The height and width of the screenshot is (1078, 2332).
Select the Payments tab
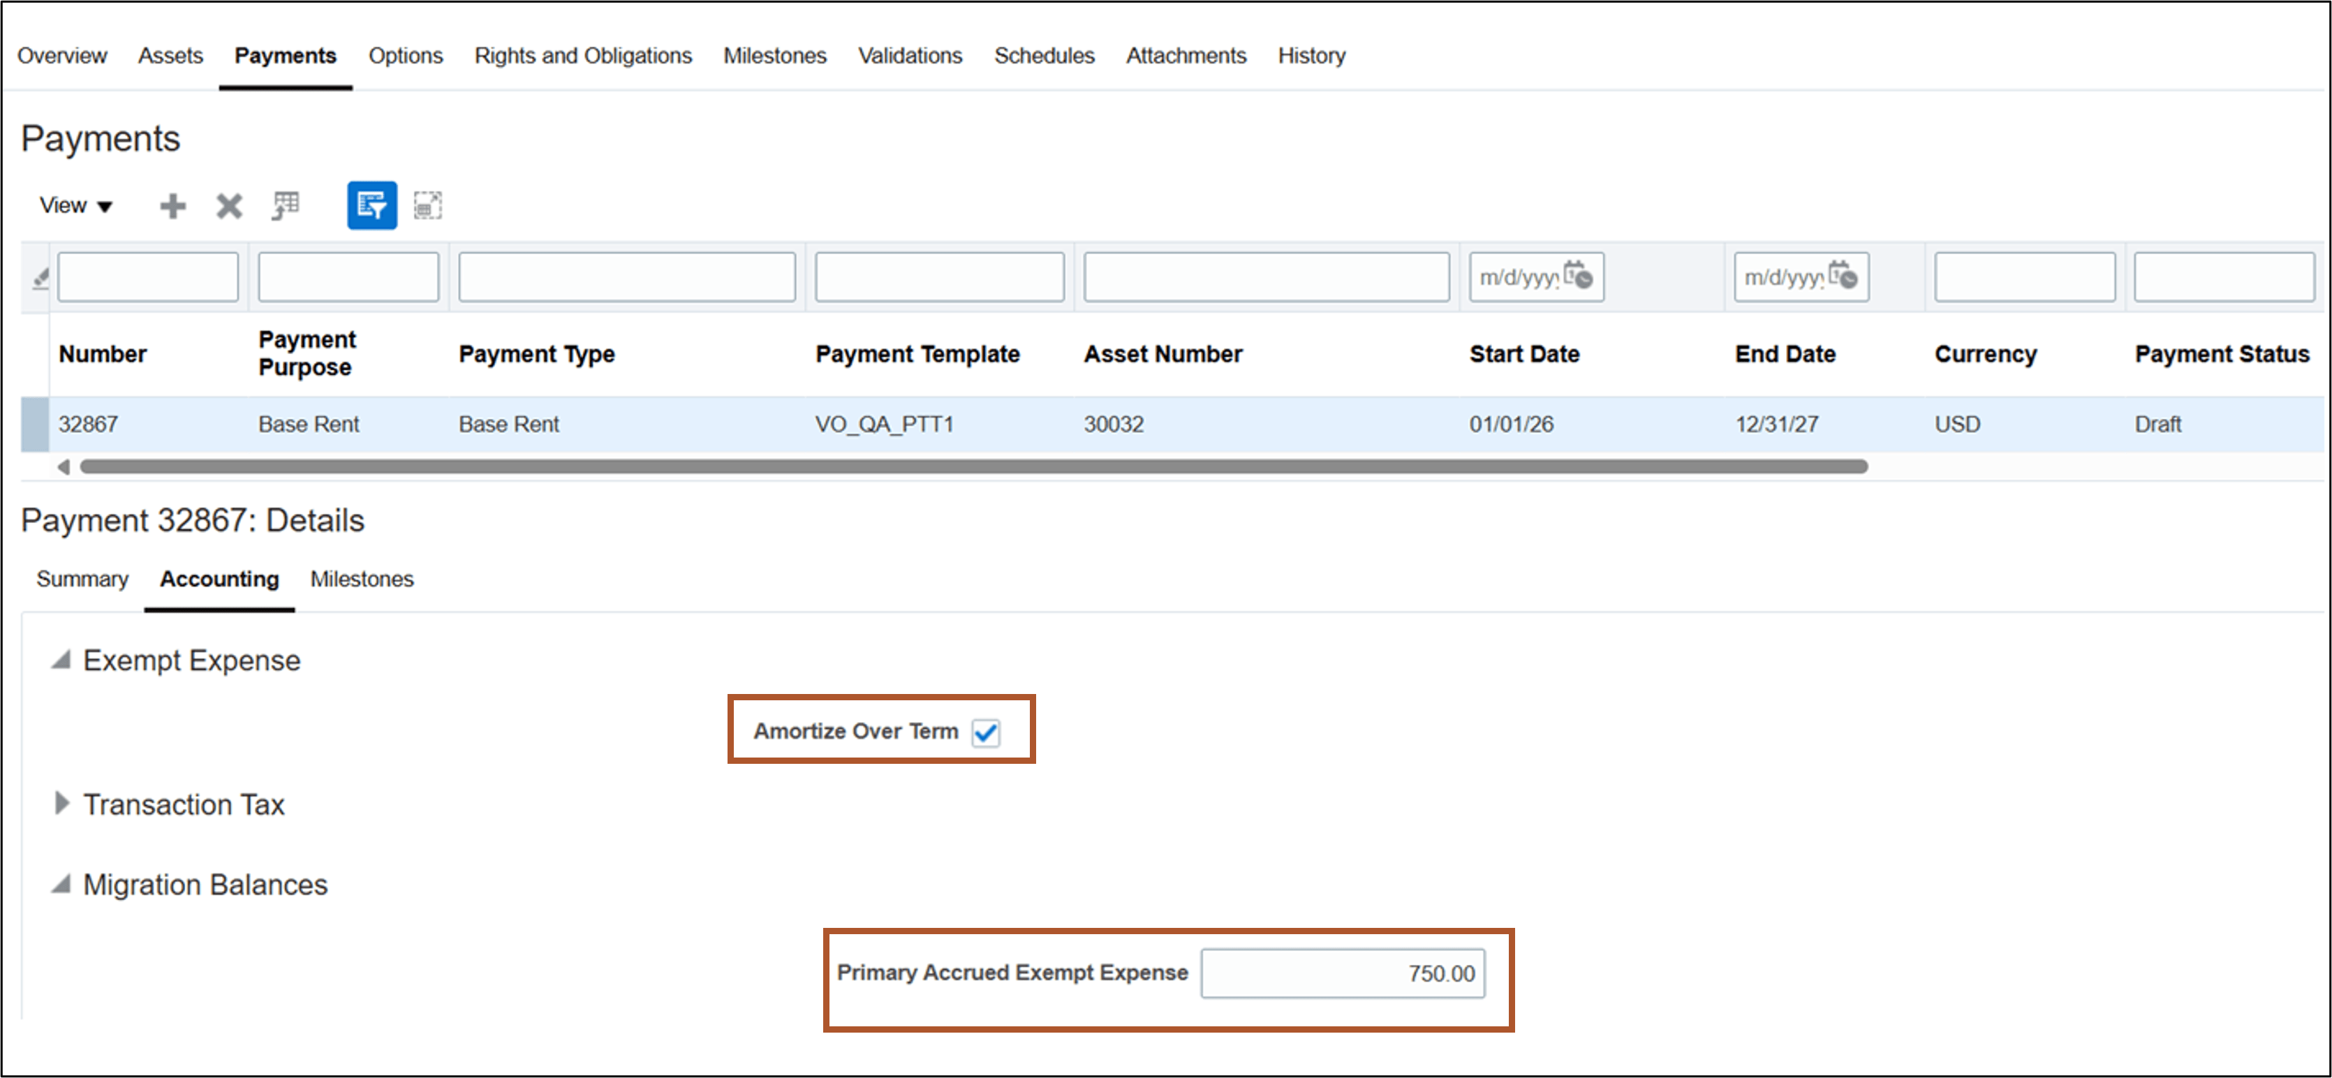point(285,55)
